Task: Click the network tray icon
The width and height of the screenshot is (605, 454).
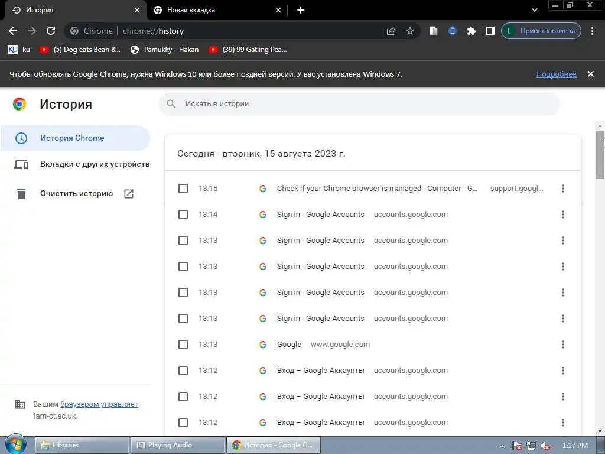Action: (x=531, y=446)
